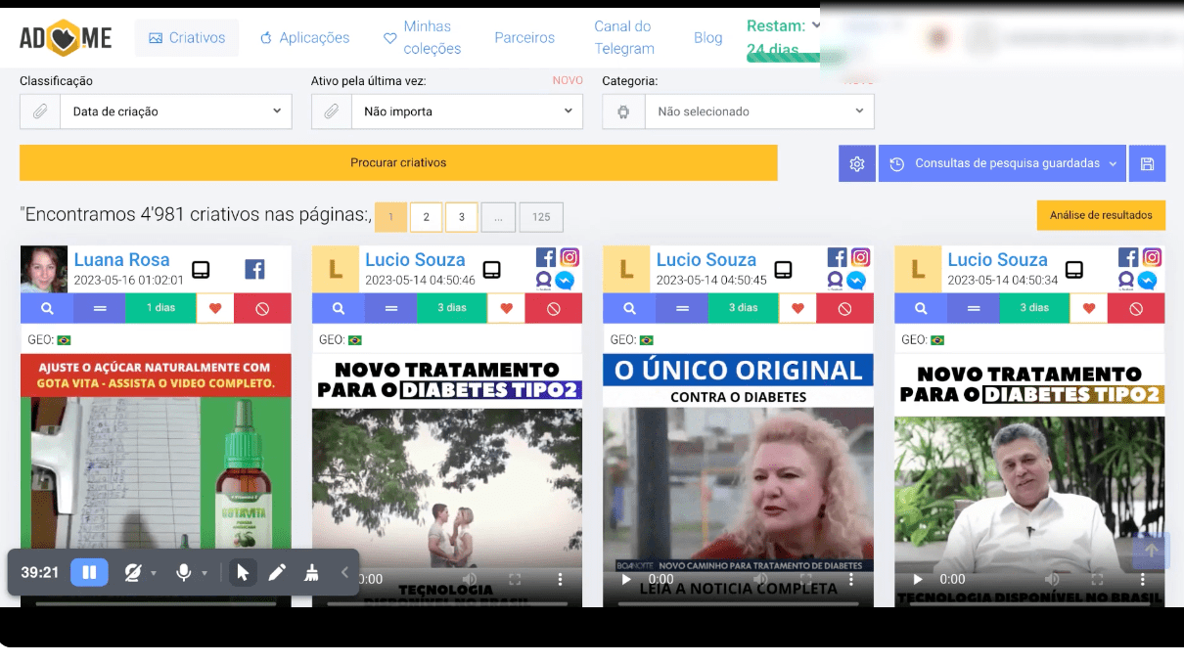The width and height of the screenshot is (1184, 663).
Task: Toggle microphone in recording toolbar
Action: tap(183, 573)
